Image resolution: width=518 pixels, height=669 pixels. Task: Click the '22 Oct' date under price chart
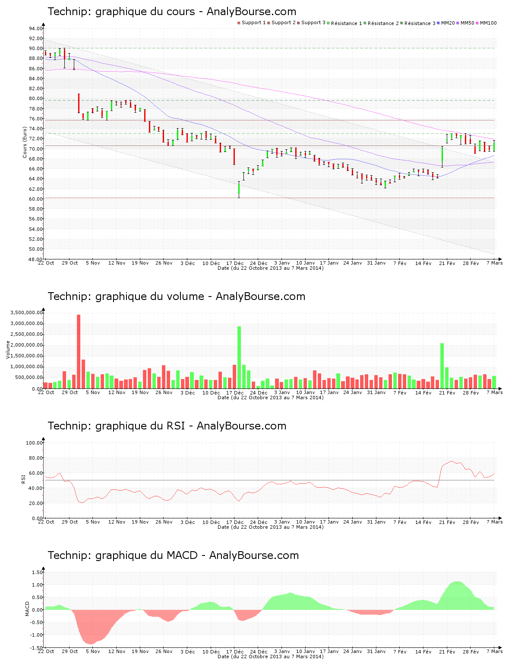(x=46, y=263)
